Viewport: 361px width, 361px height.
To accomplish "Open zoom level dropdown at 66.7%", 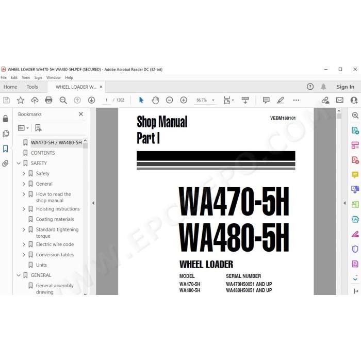I will (x=213, y=100).
